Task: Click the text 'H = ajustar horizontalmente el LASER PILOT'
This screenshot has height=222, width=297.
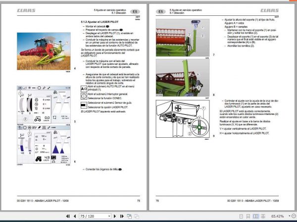Action: [x=244, y=133]
